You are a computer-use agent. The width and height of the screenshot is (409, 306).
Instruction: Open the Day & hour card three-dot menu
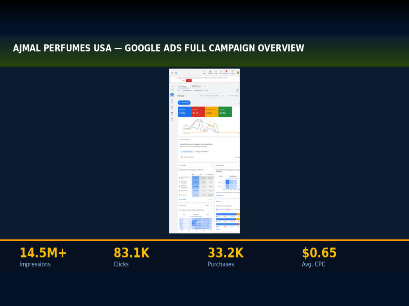211,205
